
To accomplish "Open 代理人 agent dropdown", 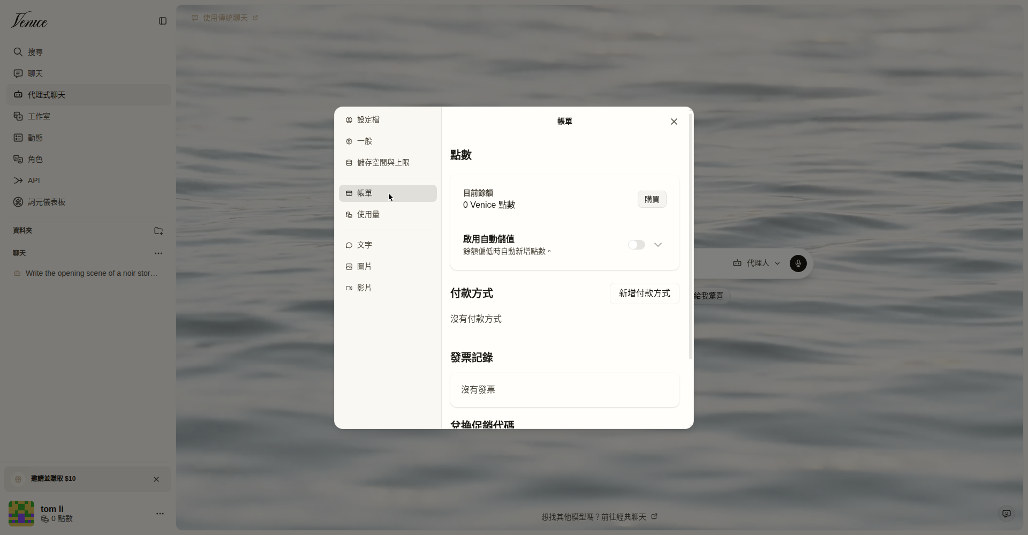I will point(757,263).
